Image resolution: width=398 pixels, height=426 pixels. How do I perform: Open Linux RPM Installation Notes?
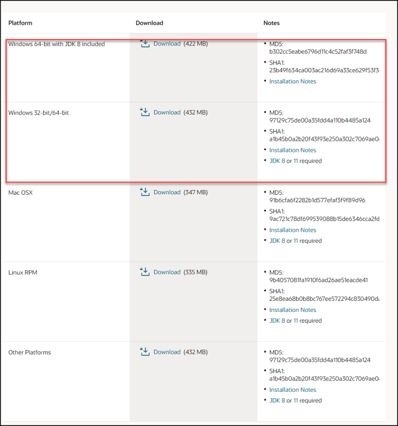pos(292,310)
